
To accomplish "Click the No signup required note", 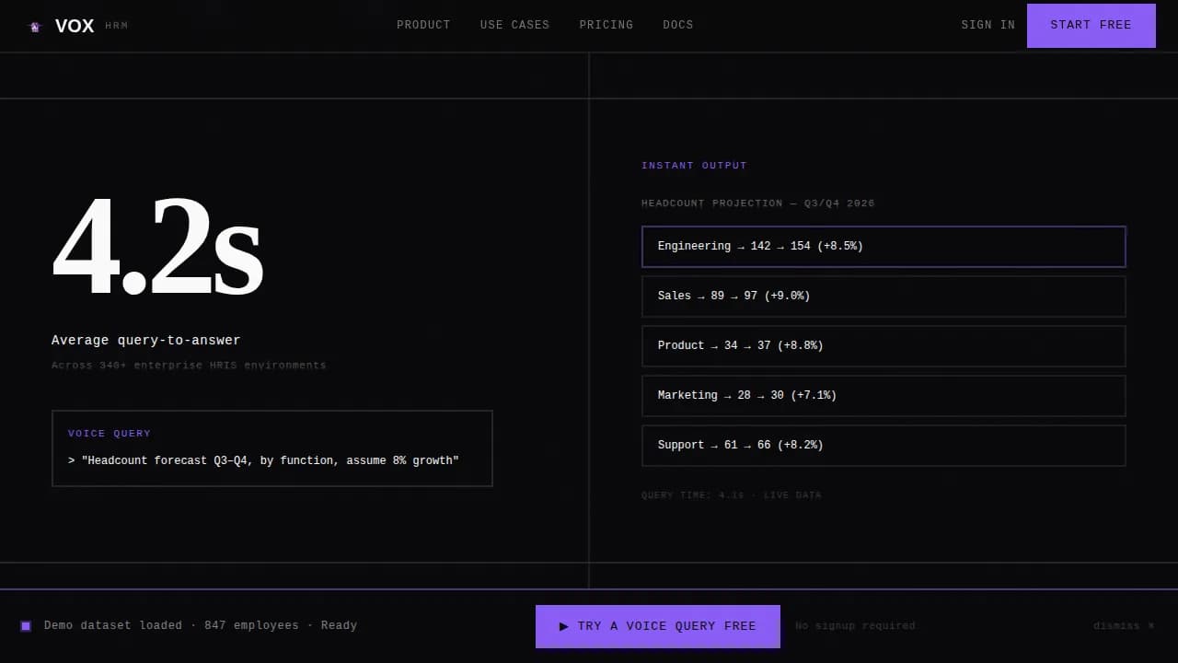I will click(855, 626).
